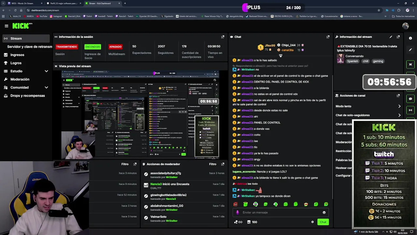This screenshot has width=417, height=235.
Task: Click the Conversando category cover image
Action: tap(340, 58)
